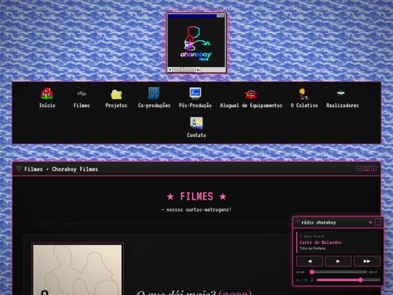Click the speaker icon in logo video window

click(198, 69)
